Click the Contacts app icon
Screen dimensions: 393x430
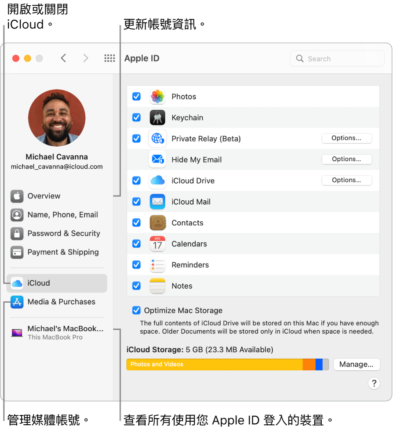click(x=157, y=222)
